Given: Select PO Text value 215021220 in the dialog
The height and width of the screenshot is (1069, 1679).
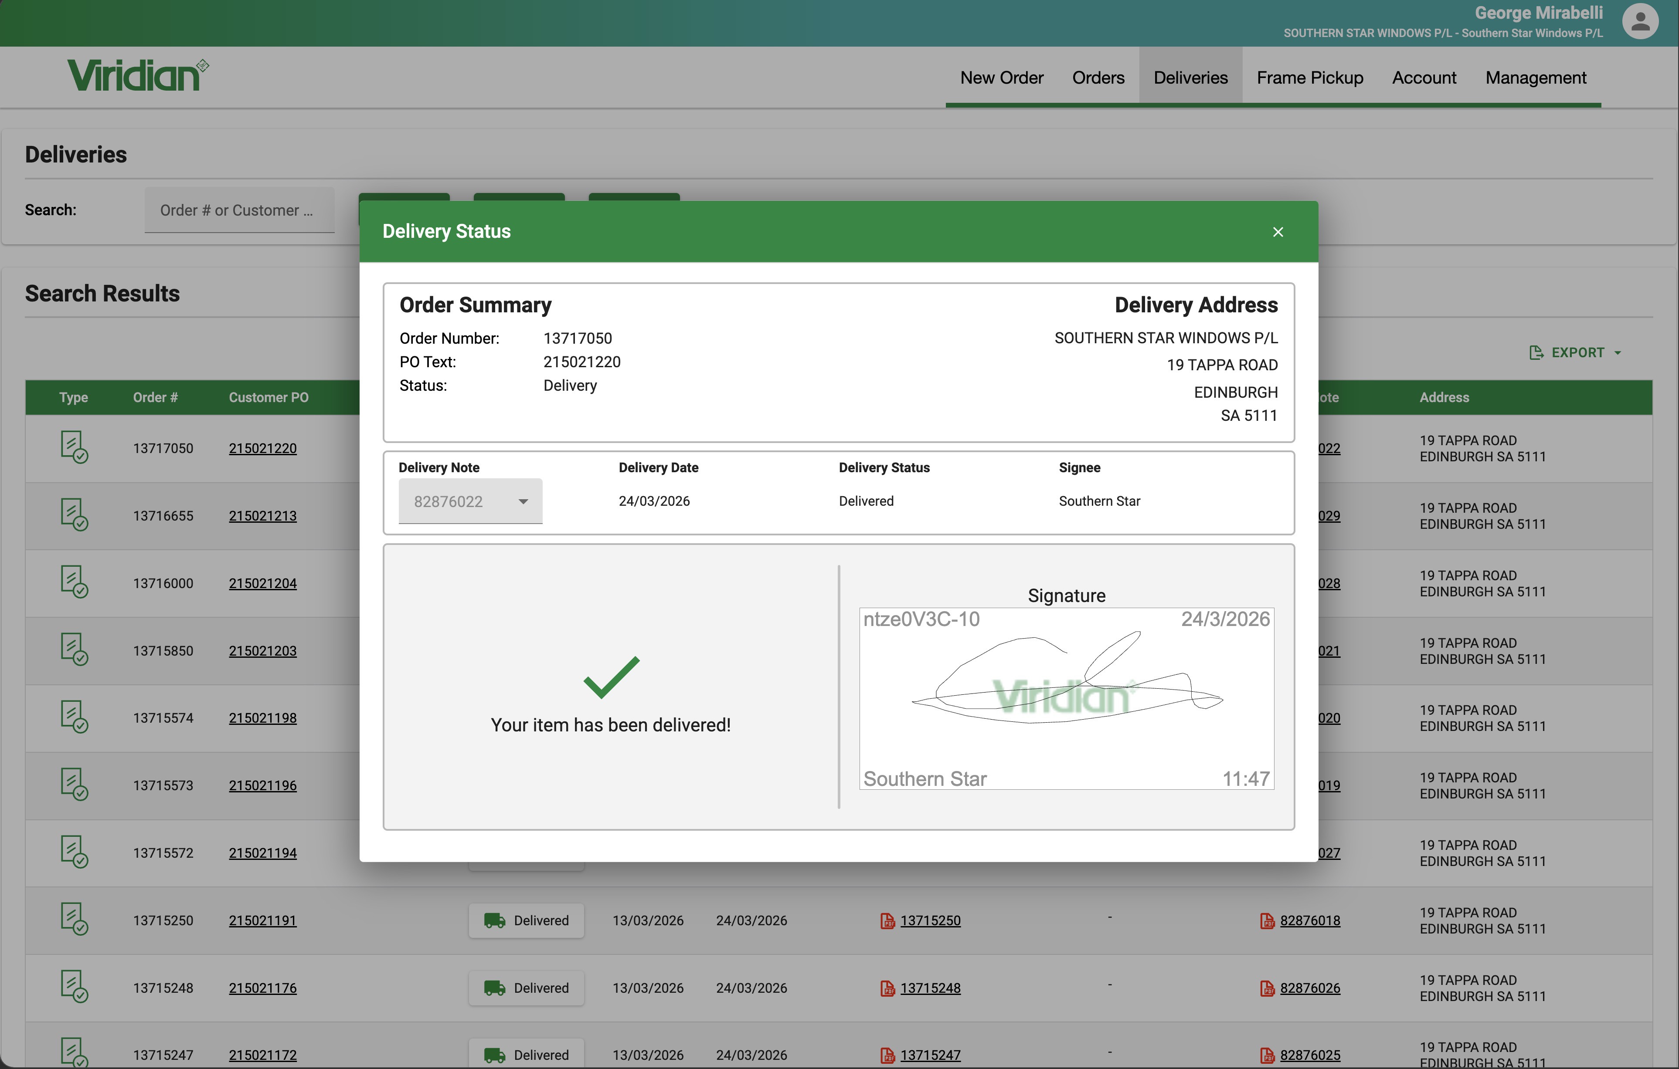Looking at the screenshot, I should pyautogui.click(x=581, y=362).
